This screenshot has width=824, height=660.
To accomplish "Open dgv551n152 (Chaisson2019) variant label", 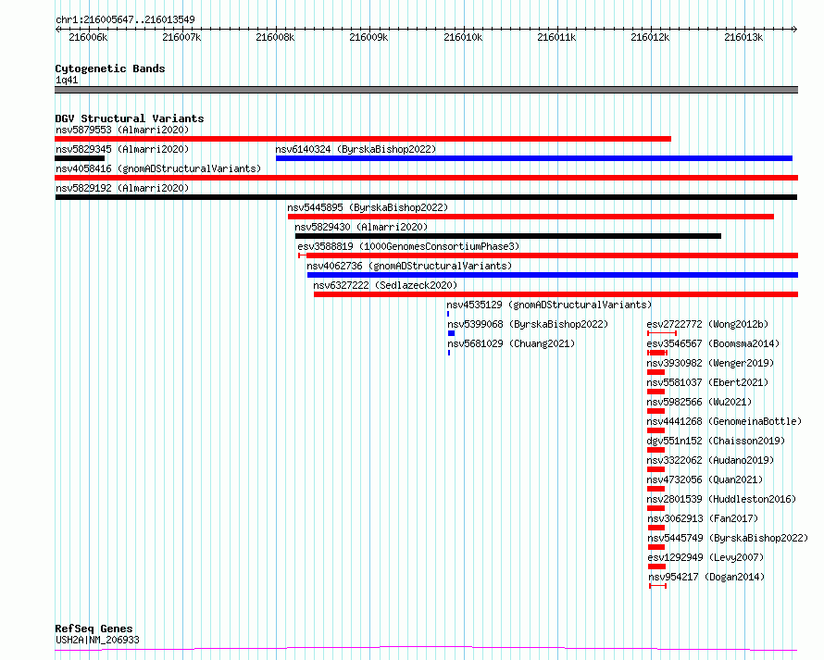I will [716, 441].
